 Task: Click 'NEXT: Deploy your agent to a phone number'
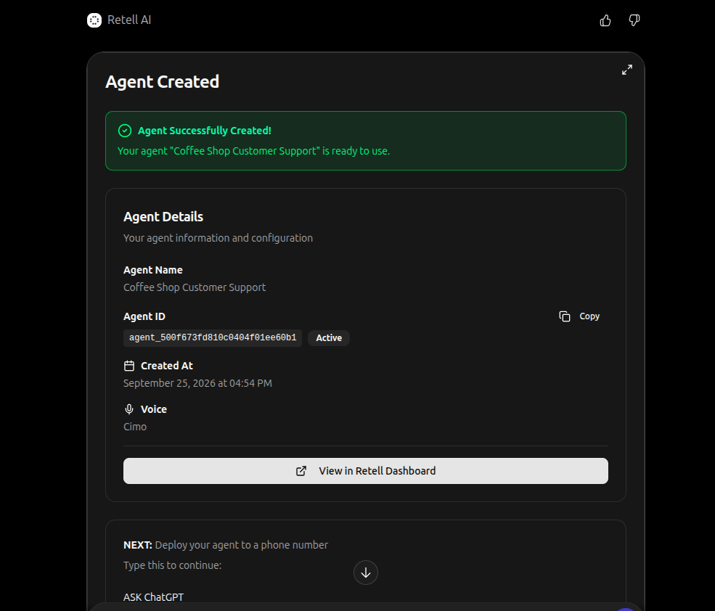pos(226,545)
